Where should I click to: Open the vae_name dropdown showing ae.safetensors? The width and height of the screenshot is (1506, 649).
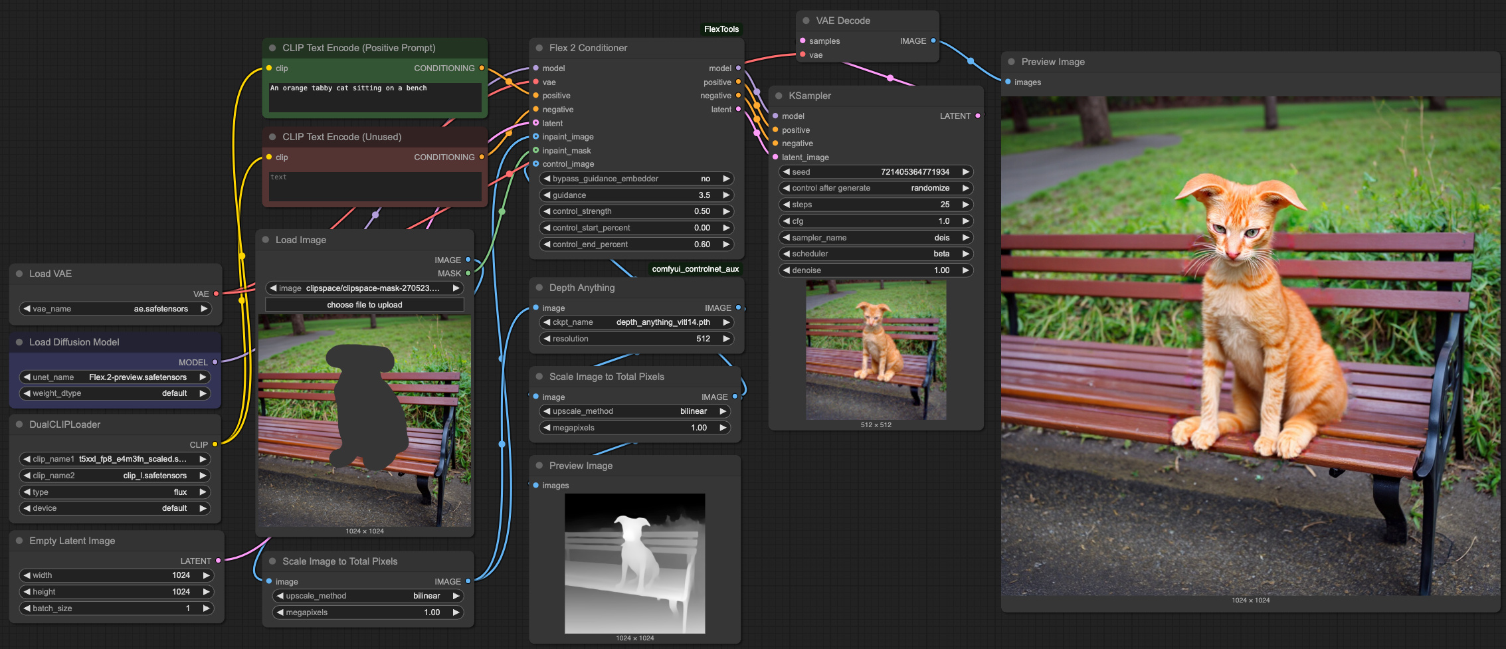click(x=115, y=308)
